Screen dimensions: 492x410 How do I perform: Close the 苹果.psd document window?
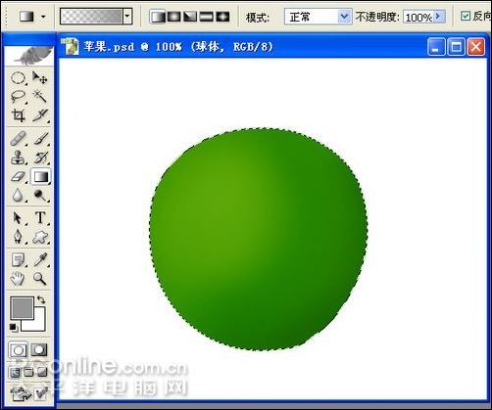pos(475,47)
